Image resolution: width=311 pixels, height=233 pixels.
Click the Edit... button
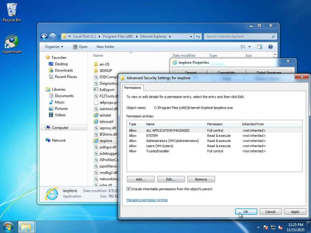click(x=171, y=179)
